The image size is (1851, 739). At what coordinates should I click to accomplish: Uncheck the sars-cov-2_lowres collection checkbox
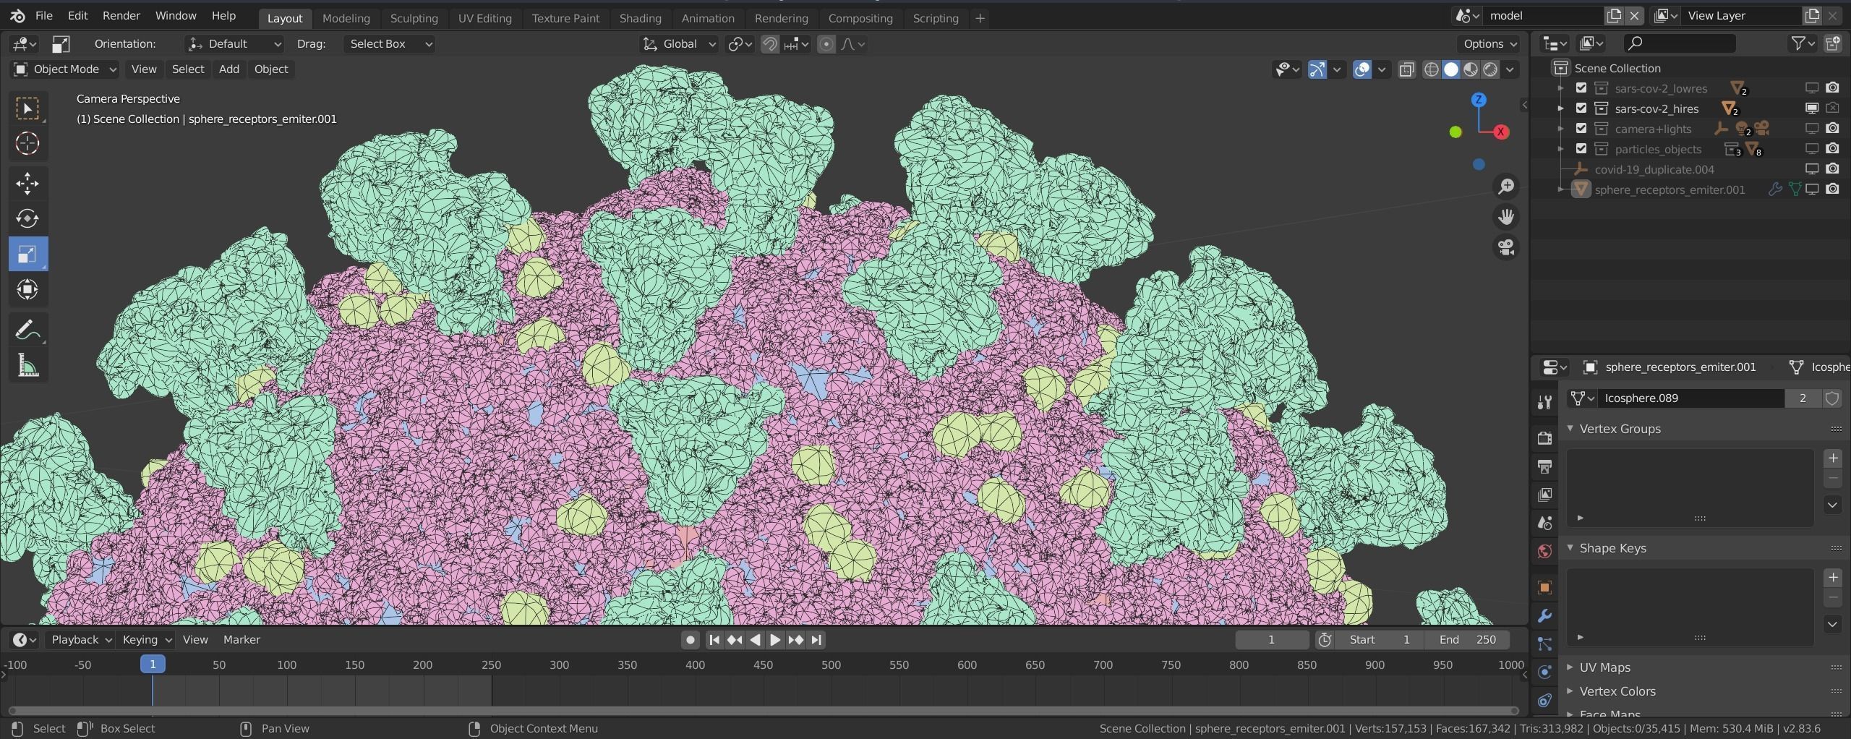pos(1581,88)
